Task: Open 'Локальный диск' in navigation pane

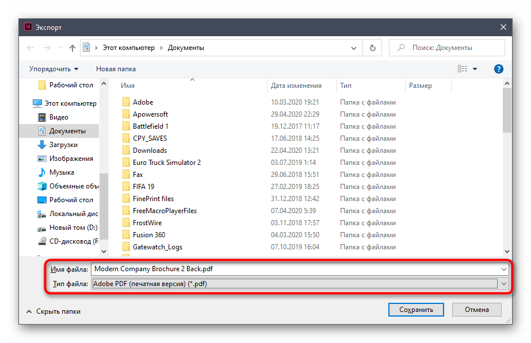Action: click(68, 214)
